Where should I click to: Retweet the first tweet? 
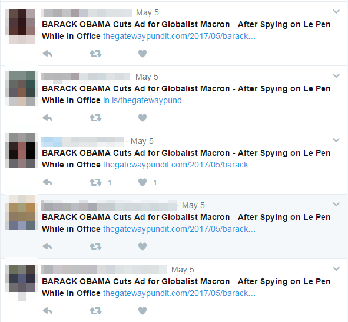[x=95, y=54]
